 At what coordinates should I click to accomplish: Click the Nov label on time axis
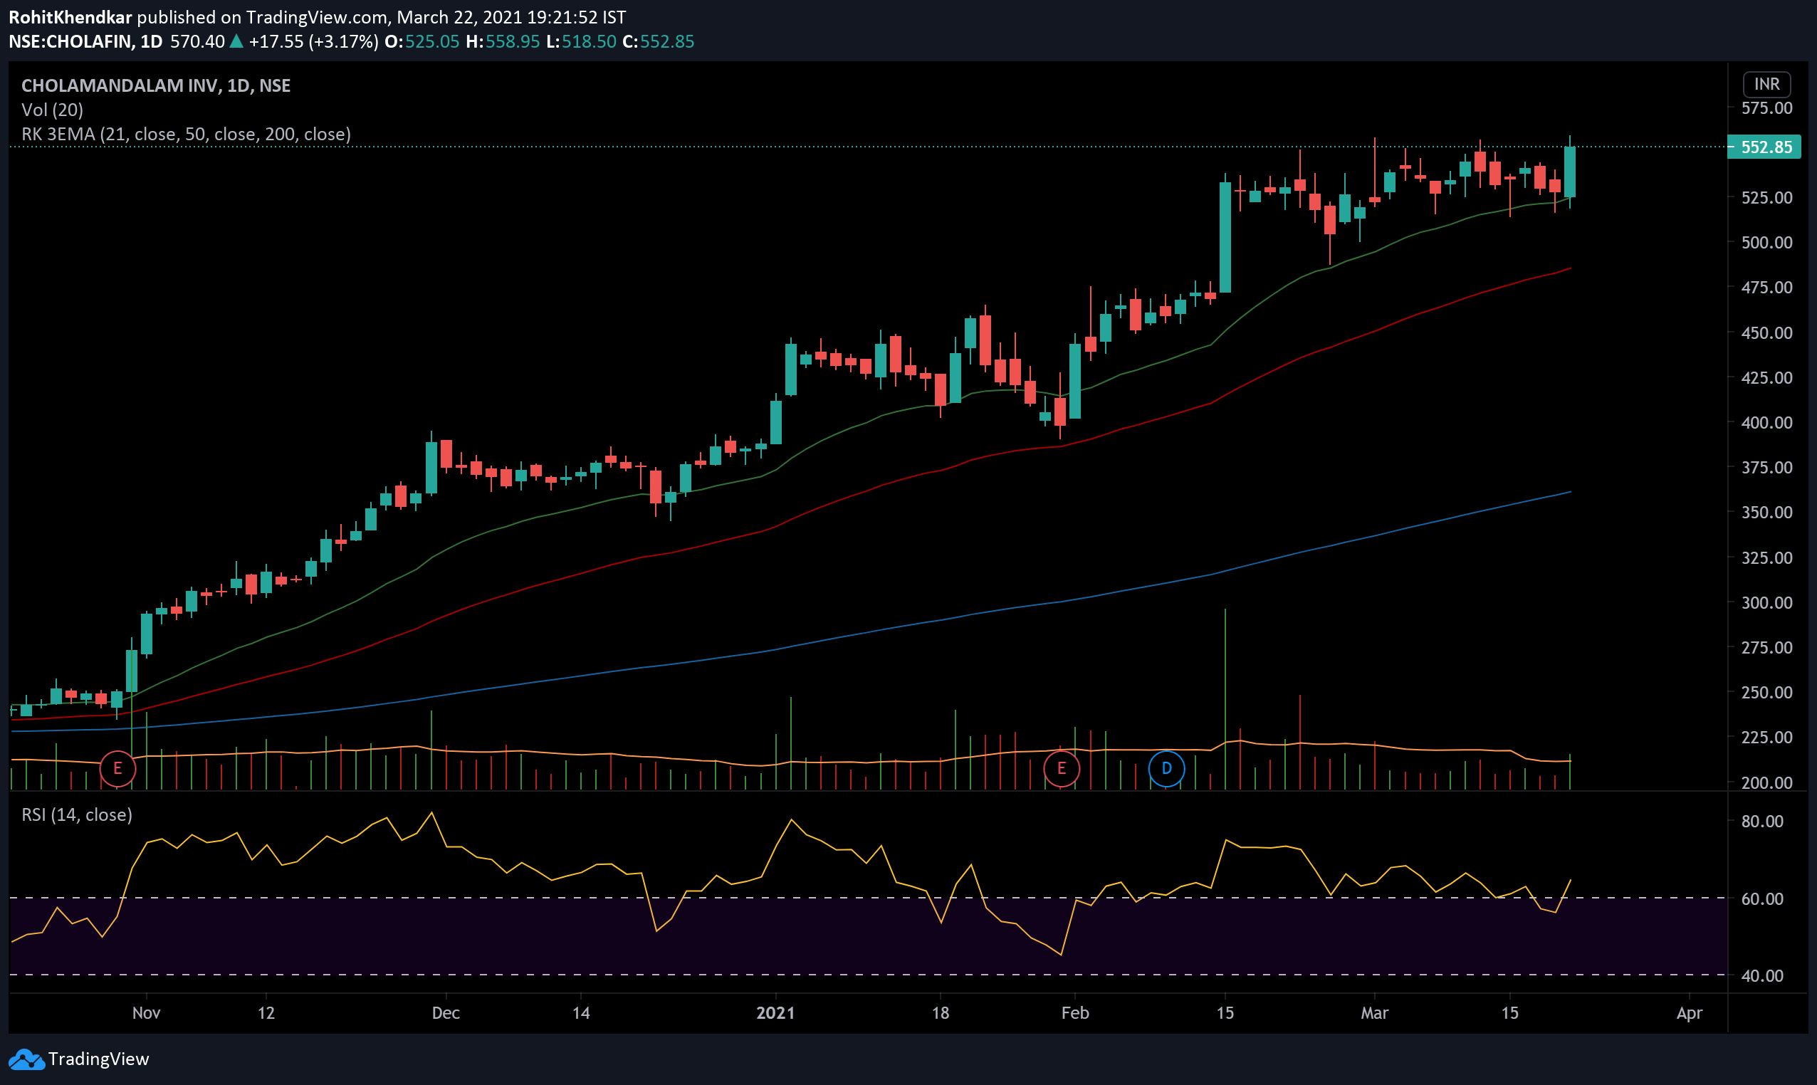[x=146, y=1013]
